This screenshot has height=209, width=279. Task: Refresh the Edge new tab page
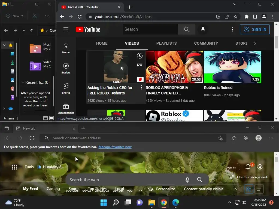click(x=32, y=138)
